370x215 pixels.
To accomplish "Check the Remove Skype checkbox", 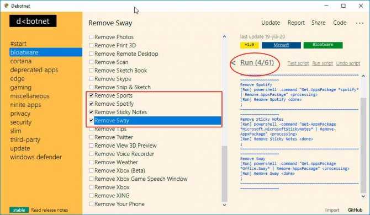I will point(91,79).
